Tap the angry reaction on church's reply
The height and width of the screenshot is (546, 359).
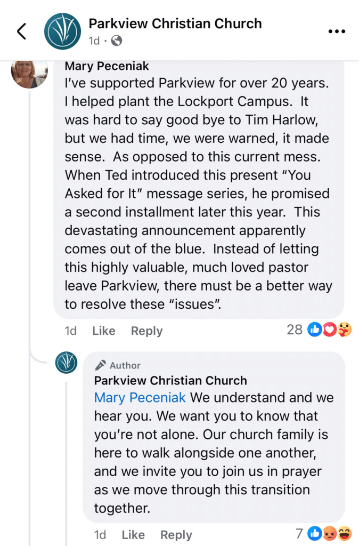point(330,532)
